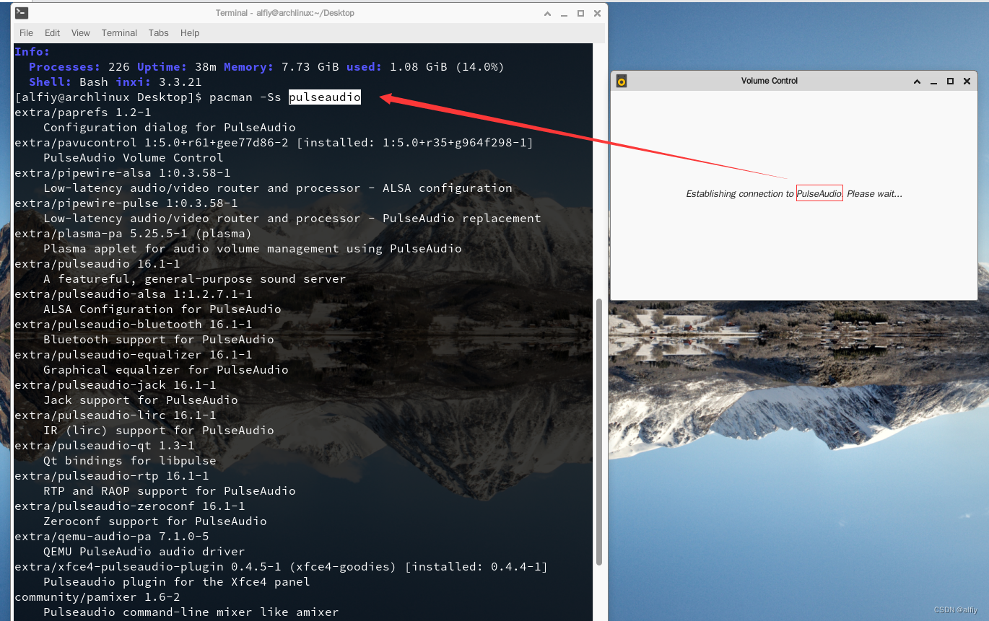
Task: Open the File menu
Action: (25, 32)
